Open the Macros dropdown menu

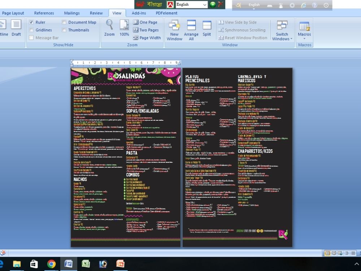point(304,30)
